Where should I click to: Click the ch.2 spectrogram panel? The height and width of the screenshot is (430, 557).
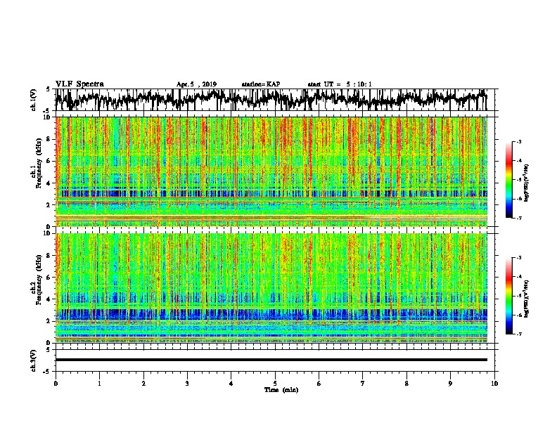coord(271,288)
